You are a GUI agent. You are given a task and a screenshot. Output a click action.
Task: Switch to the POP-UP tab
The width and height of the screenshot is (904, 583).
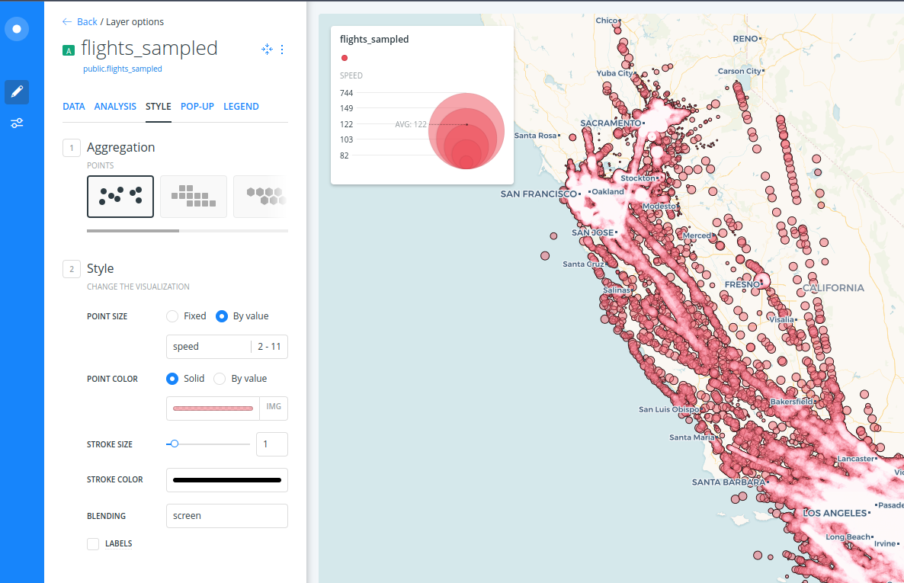(197, 106)
